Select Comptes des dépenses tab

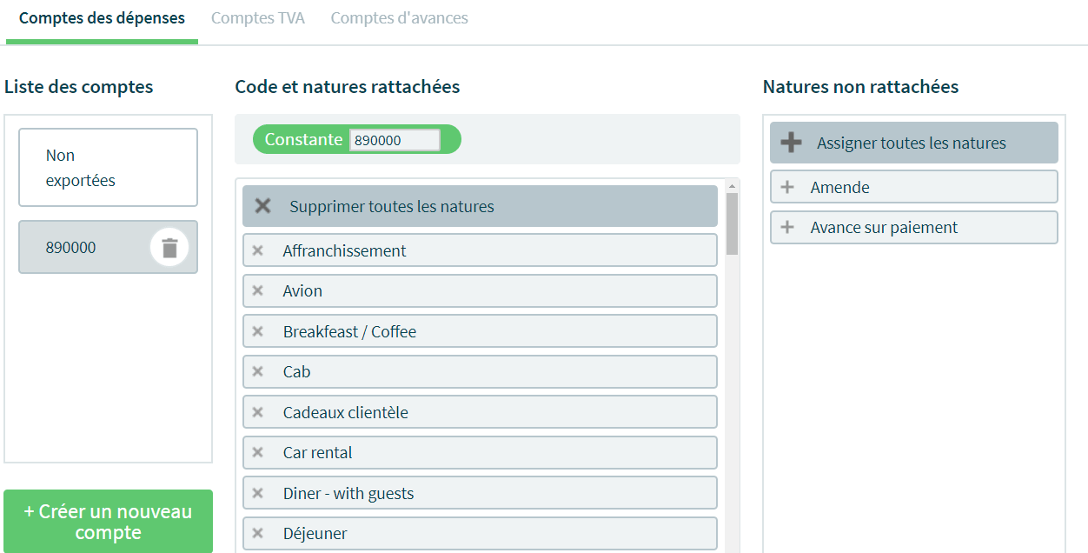tap(102, 18)
